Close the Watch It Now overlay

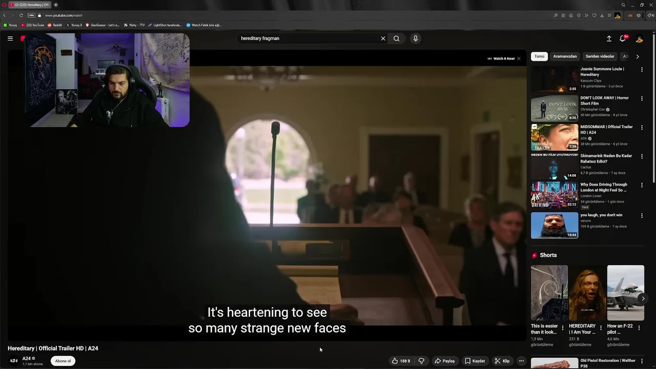tap(519, 58)
